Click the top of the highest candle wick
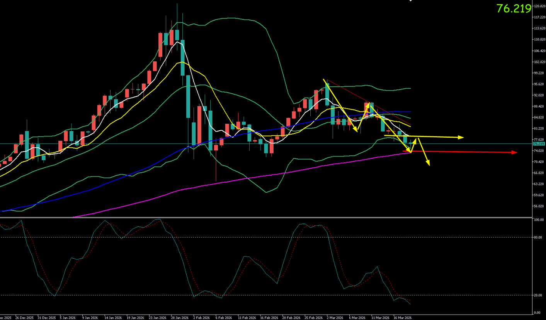Image resolution: width=546 pixels, height=320 pixels. tap(177, 4)
